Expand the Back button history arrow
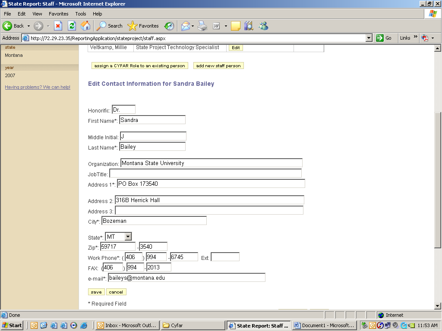 pos(28,26)
